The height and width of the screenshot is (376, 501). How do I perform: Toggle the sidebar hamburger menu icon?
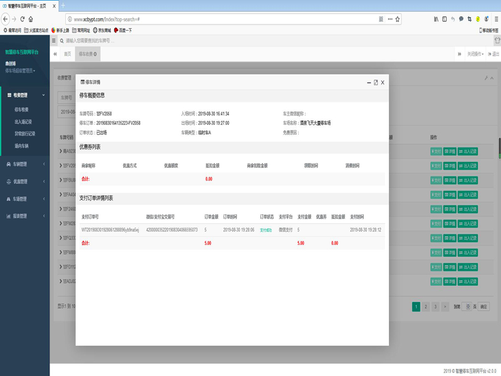tap(54, 41)
